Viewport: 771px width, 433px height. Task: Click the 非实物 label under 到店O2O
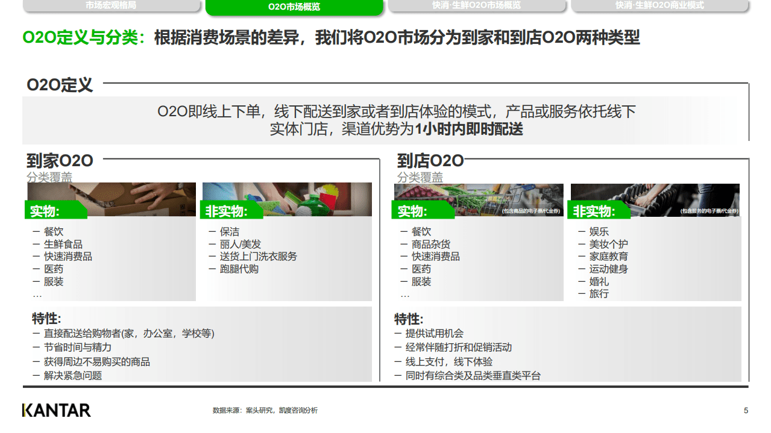tap(597, 211)
